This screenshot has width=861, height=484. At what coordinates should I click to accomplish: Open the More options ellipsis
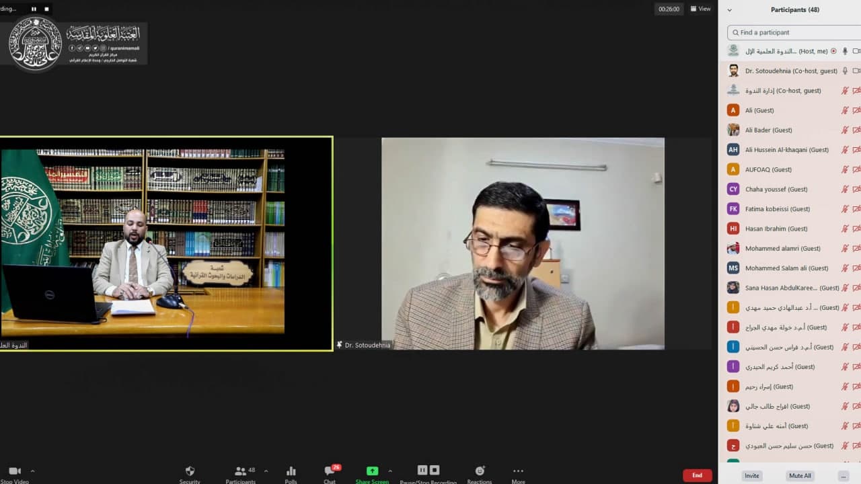pos(518,471)
